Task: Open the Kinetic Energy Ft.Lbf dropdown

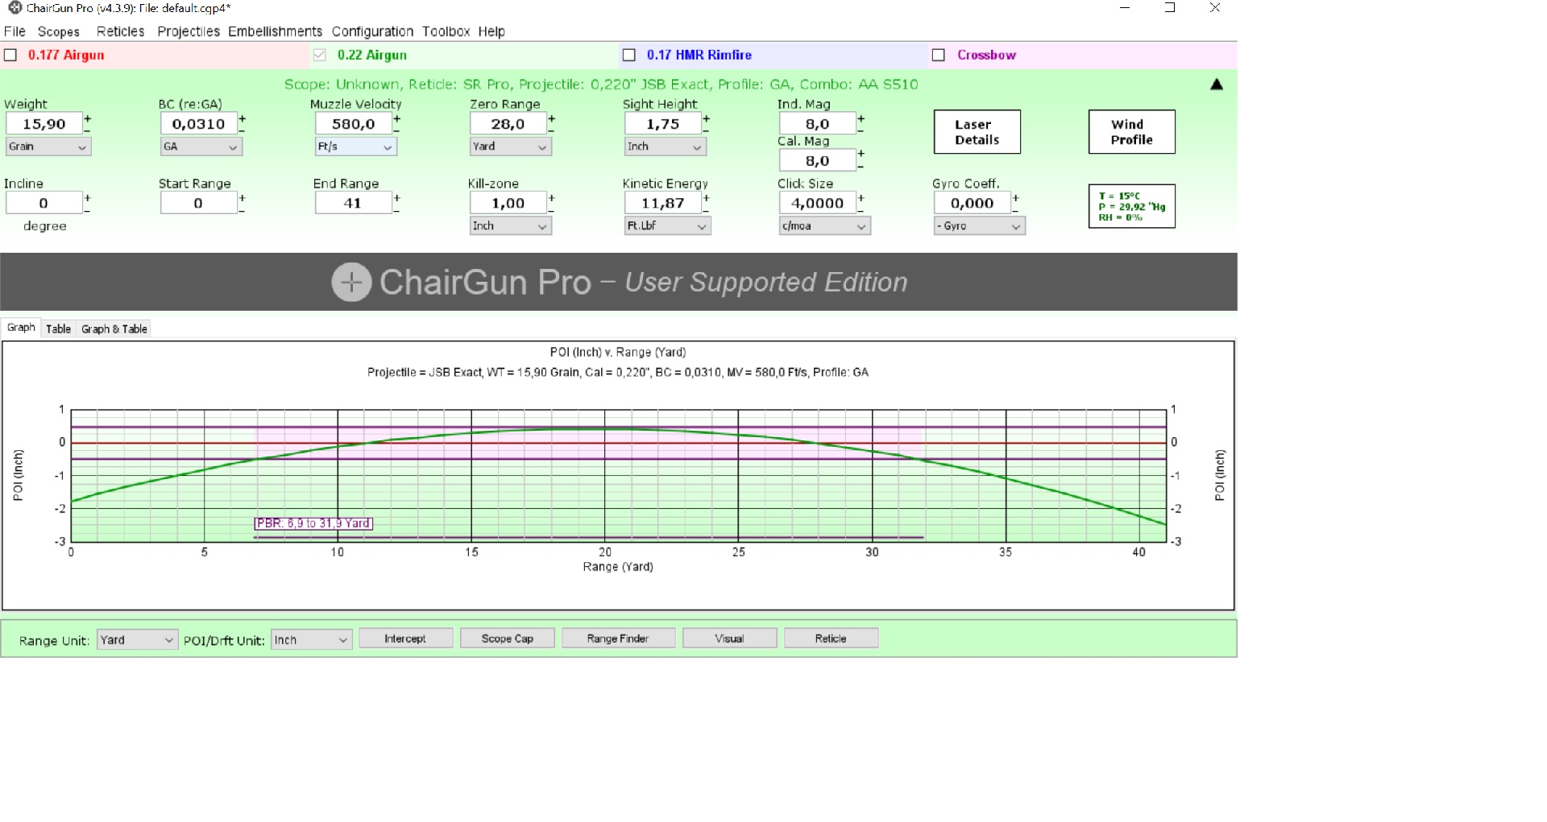Action: (x=667, y=226)
